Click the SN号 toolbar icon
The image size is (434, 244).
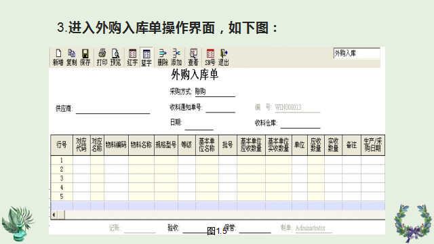click(210, 58)
